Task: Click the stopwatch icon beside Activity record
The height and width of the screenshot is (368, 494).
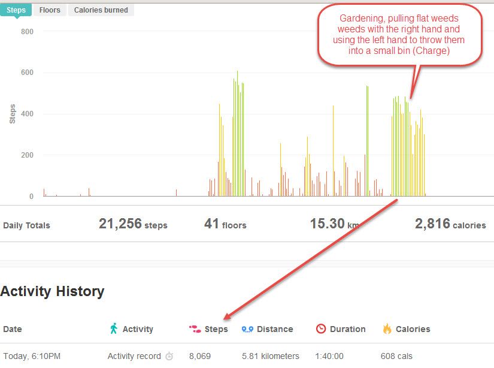Action: [169, 356]
